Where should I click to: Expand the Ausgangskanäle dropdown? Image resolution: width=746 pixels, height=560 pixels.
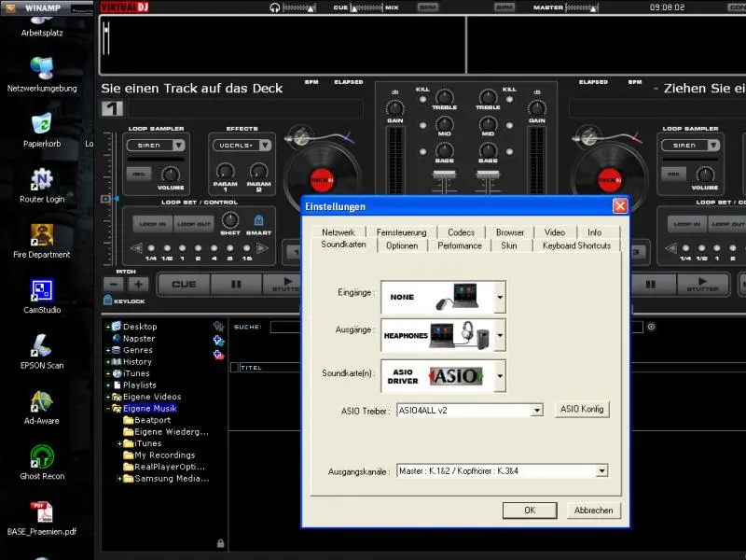[601, 471]
